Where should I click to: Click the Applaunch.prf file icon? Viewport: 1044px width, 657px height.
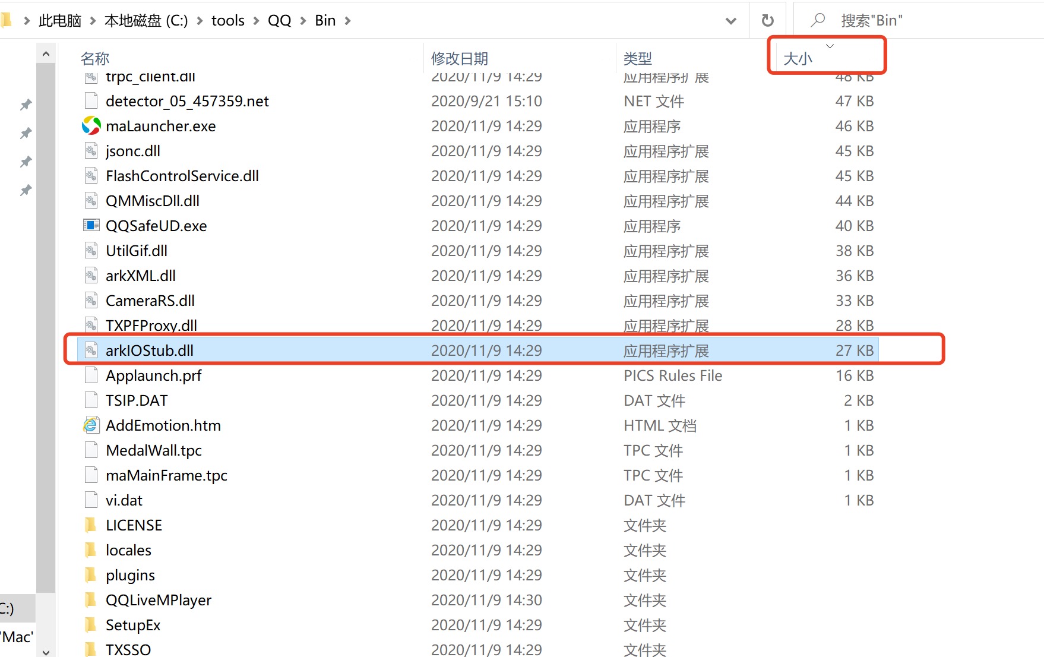point(91,375)
